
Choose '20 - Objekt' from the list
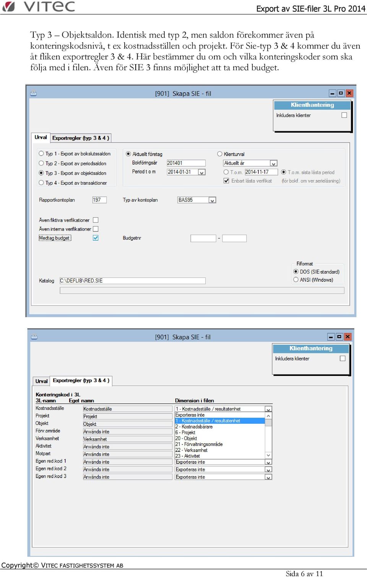point(220,438)
